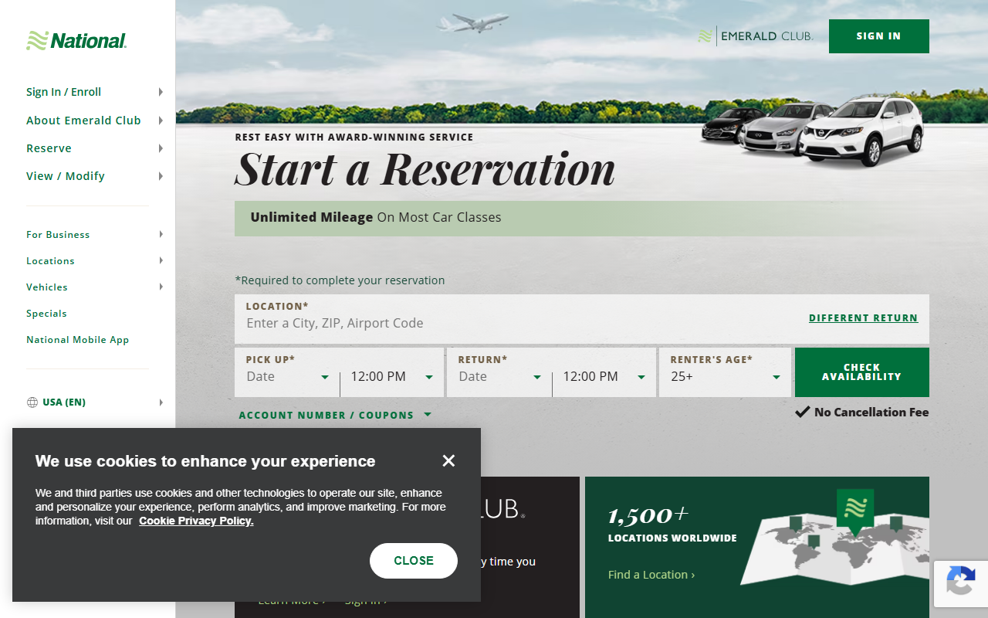
Task: Open National Mobile App link
Action: tap(77, 340)
